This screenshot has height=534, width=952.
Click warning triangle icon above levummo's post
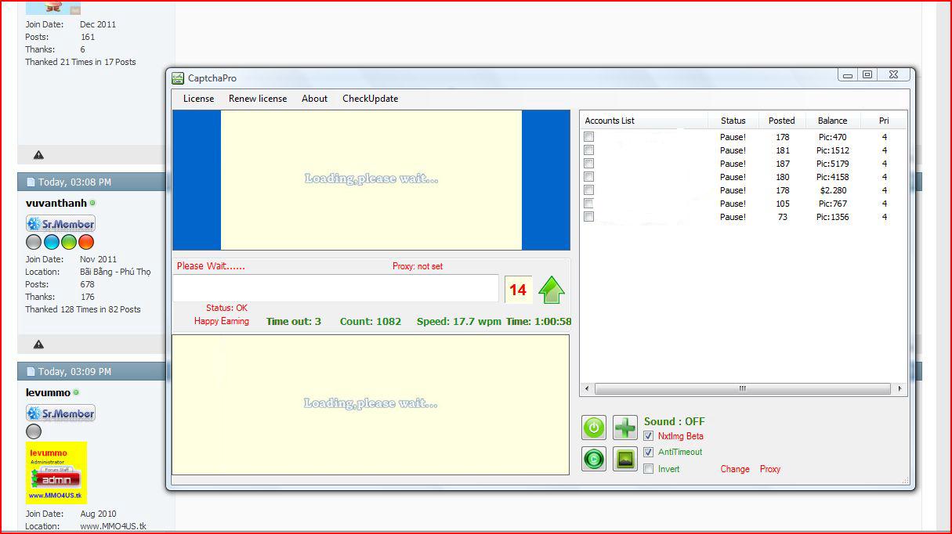tap(38, 345)
